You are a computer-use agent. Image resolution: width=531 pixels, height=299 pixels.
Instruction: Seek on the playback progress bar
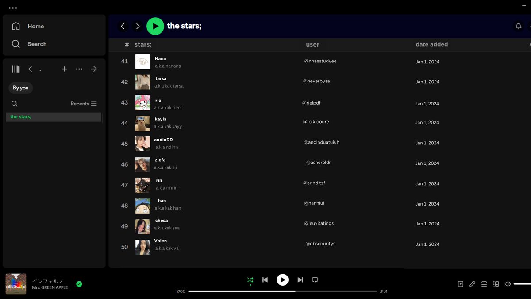(x=282, y=291)
